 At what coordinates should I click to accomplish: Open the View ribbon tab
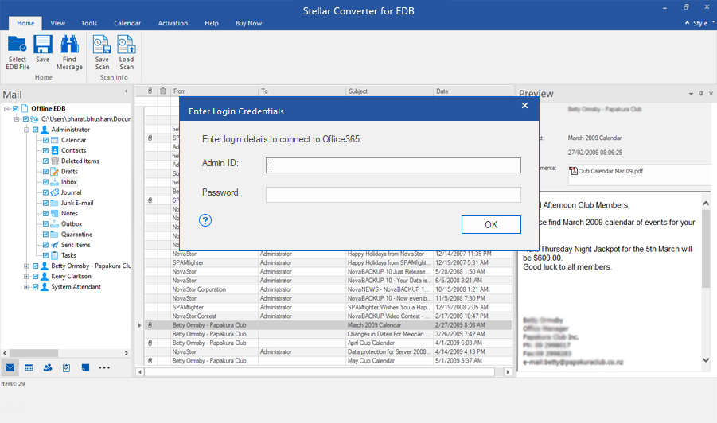pyautogui.click(x=57, y=23)
